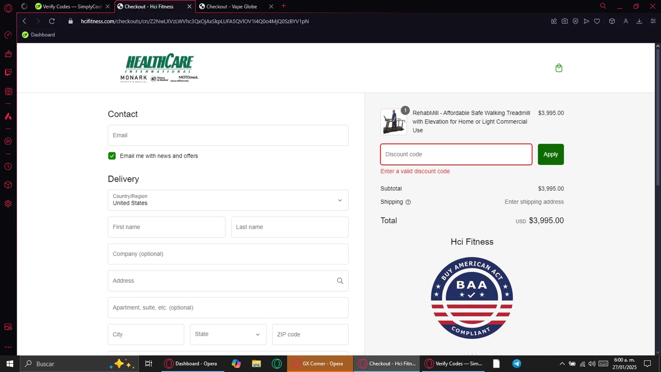This screenshot has height=372, width=661.
Task: Open the Opera GX main menu logo
Action: tap(8, 8)
